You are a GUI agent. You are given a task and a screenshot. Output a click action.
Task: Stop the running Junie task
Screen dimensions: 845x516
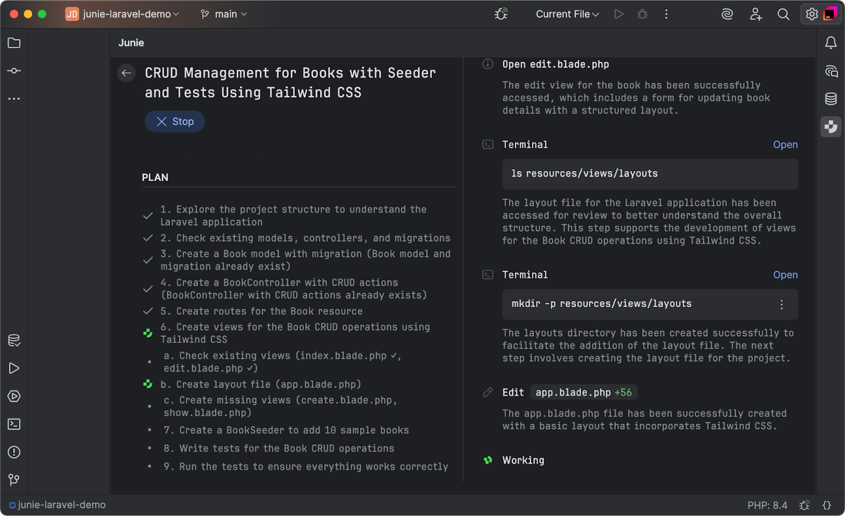pyautogui.click(x=175, y=121)
